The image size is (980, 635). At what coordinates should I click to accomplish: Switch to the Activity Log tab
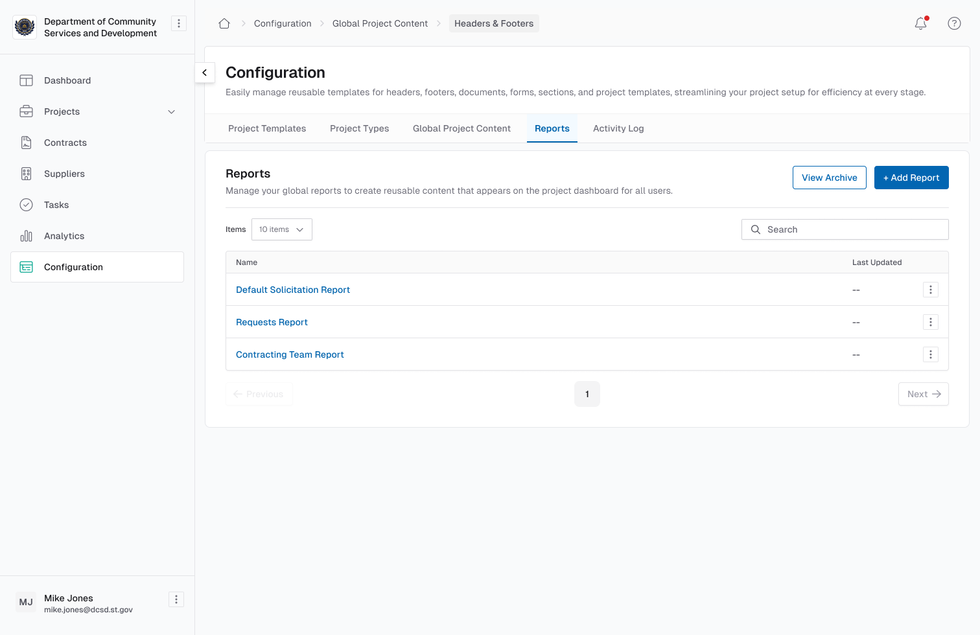click(x=618, y=128)
